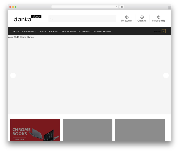This screenshot has height=152, width=179.
Task: Focus the product search field
Action: 82,19
